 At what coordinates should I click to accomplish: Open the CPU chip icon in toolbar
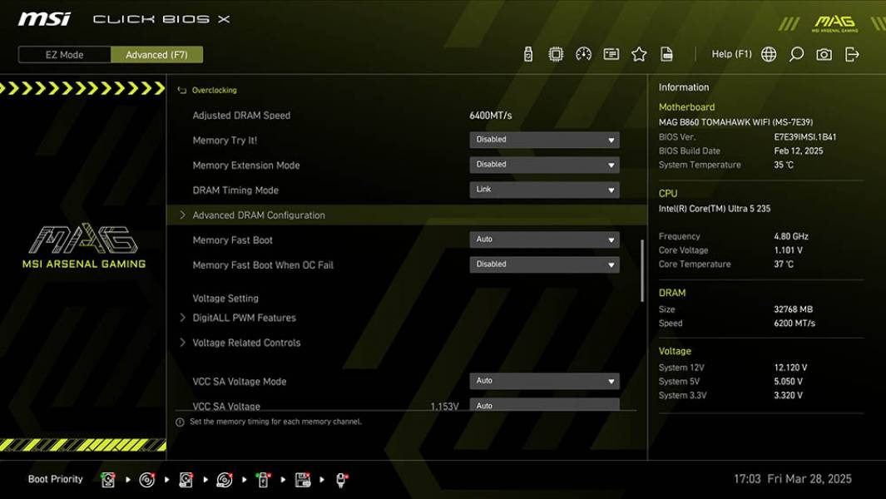point(556,54)
